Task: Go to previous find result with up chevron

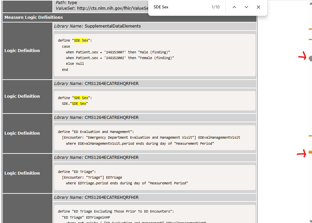Action: point(234,7)
